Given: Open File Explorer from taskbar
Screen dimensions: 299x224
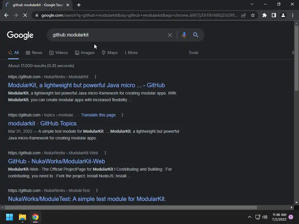Looking at the screenshot, I should click(22, 217).
